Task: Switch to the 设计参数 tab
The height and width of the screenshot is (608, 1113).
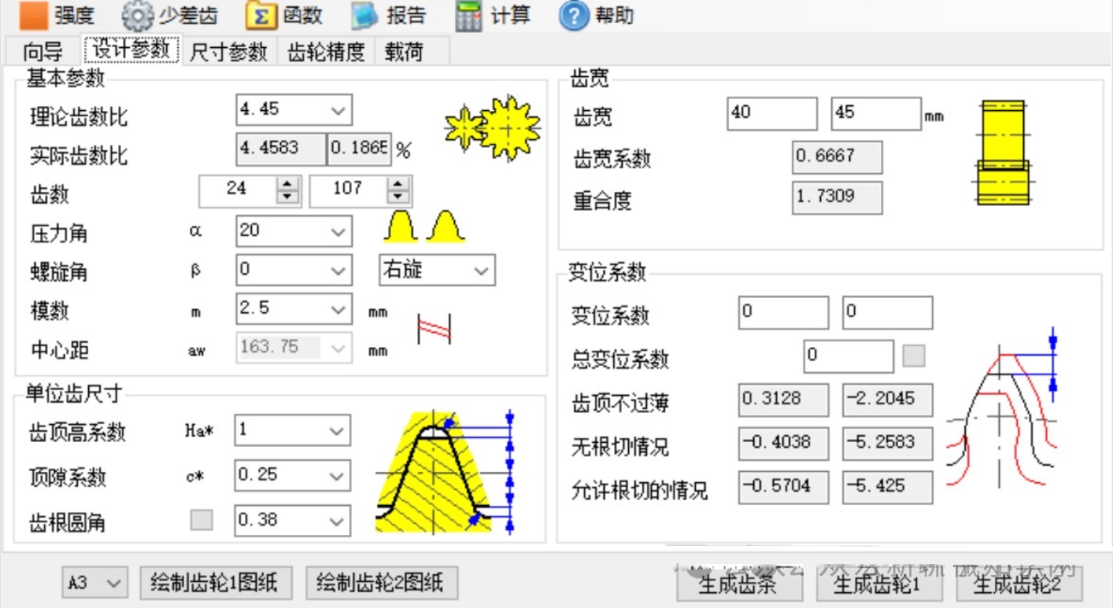Action: (x=131, y=50)
